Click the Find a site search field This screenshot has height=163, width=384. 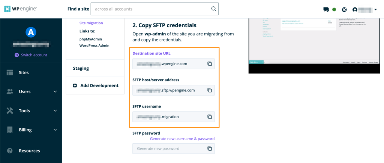coord(150,9)
